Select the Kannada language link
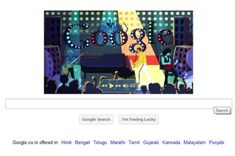 pos(171,142)
